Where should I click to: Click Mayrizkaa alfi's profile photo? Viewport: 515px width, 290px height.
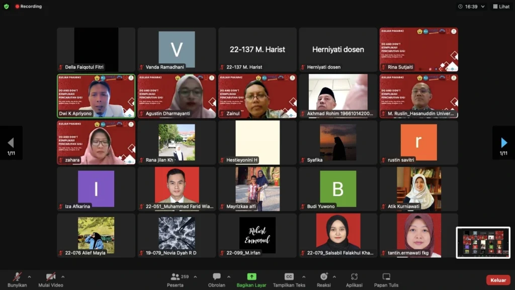coord(257,189)
